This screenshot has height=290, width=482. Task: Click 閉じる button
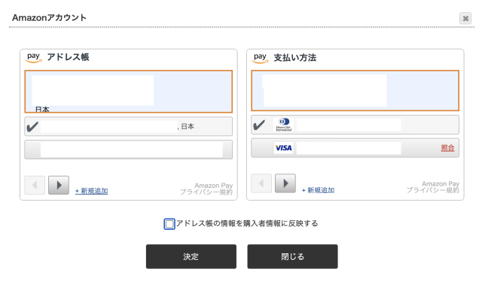coord(293,257)
